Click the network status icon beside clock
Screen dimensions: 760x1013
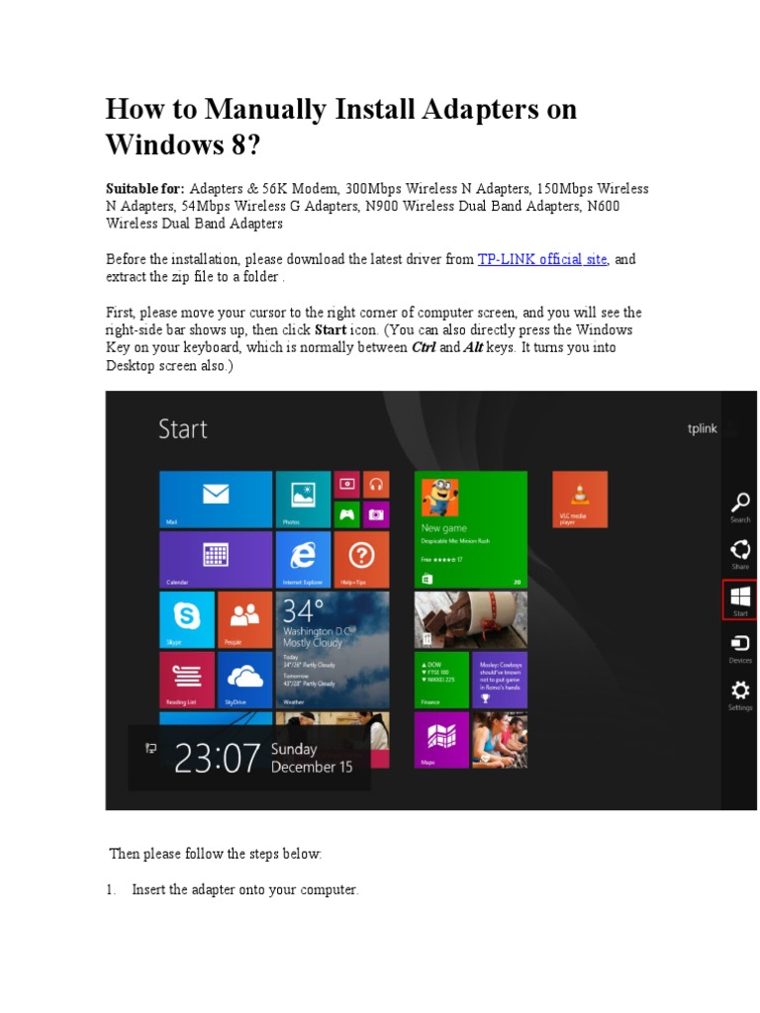(x=150, y=748)
